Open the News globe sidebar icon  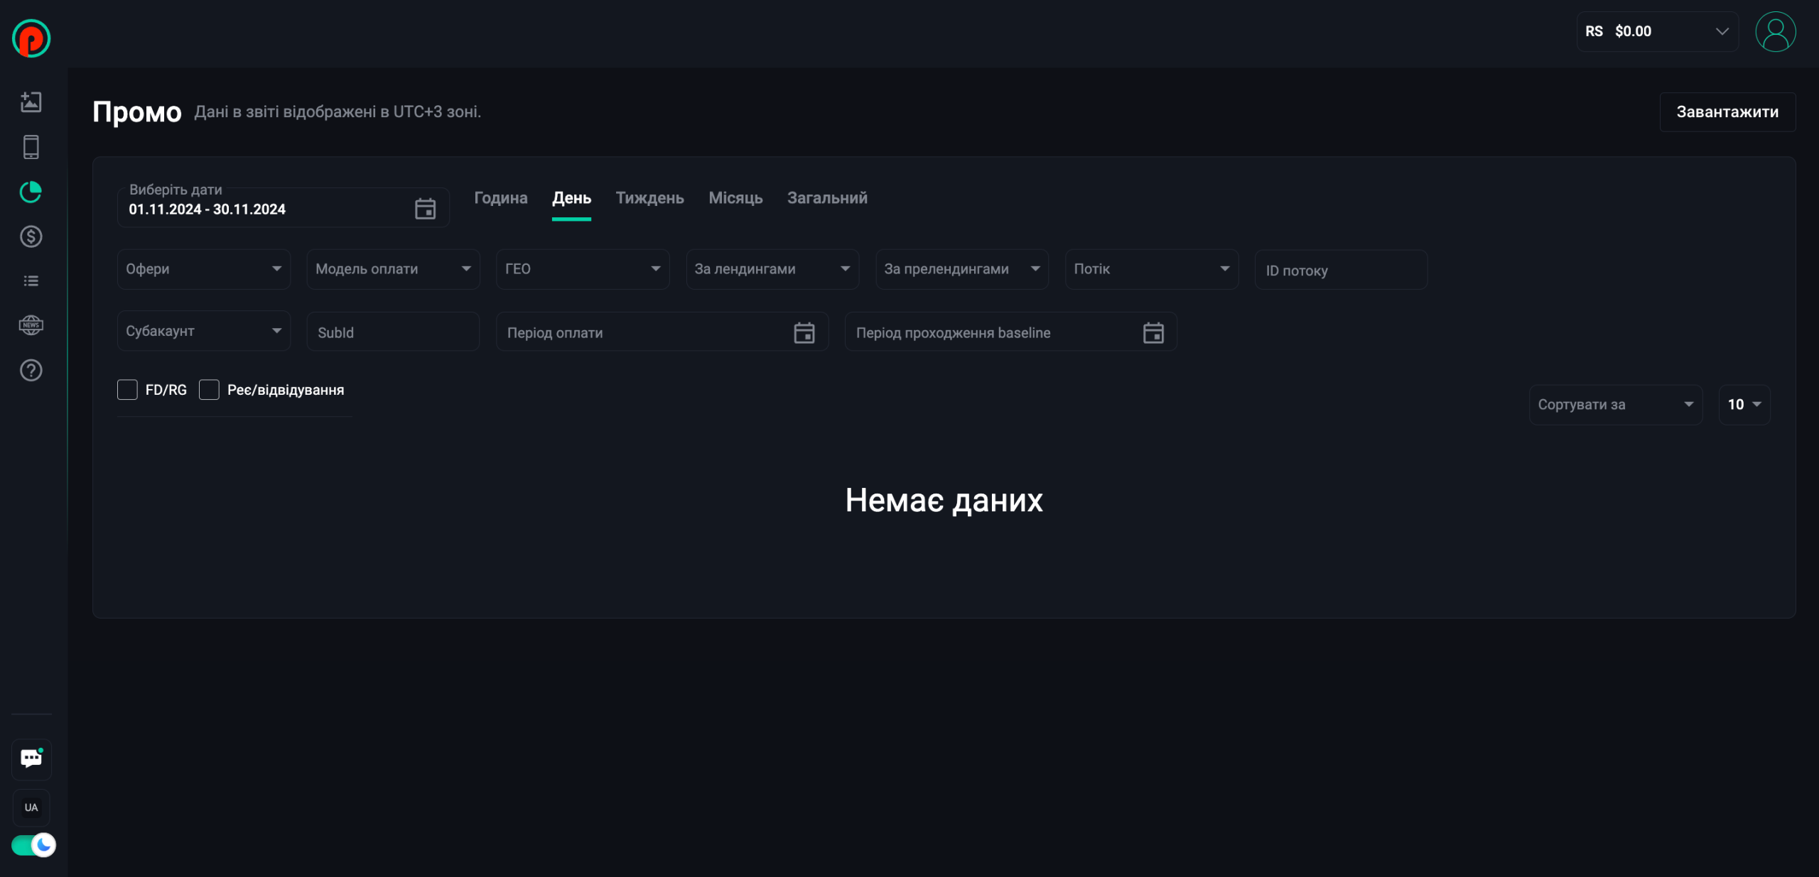31,325
